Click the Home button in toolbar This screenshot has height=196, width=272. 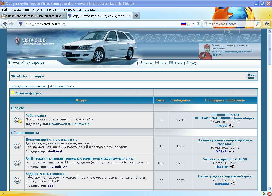pyautogui.click(x=267, y=24)
